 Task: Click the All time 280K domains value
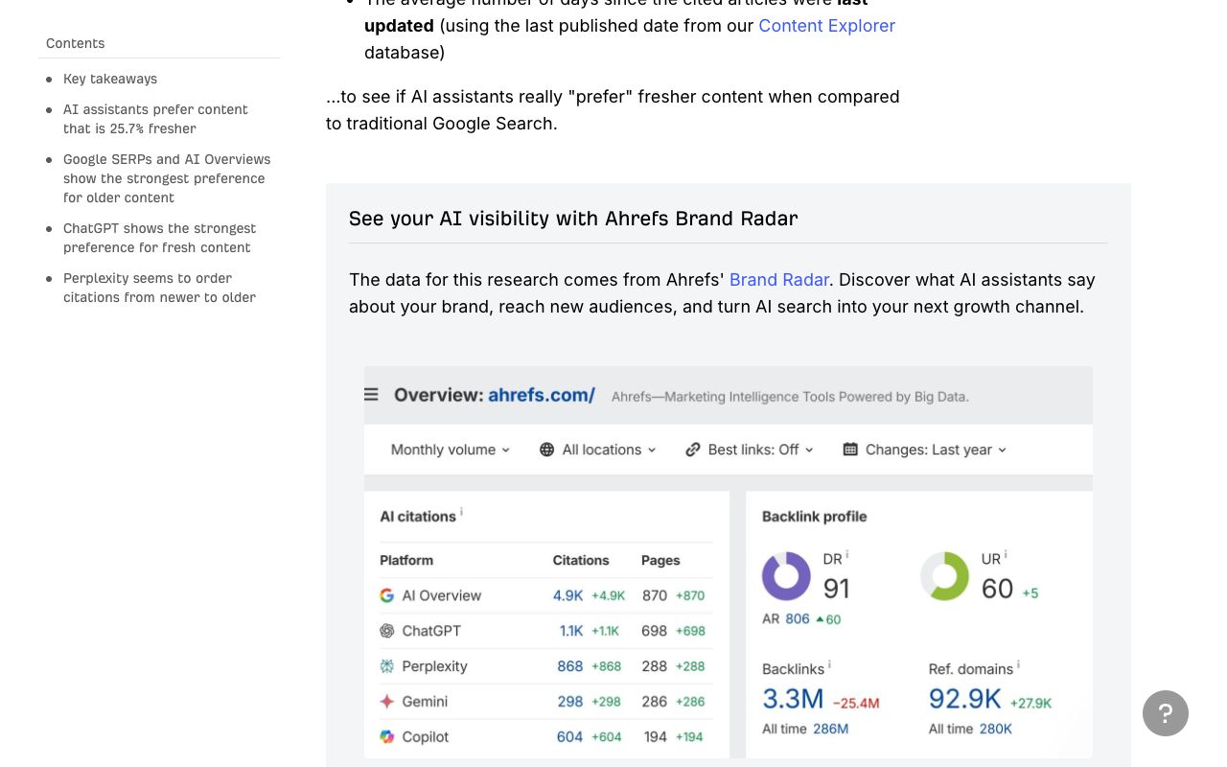tap(995, 729)
